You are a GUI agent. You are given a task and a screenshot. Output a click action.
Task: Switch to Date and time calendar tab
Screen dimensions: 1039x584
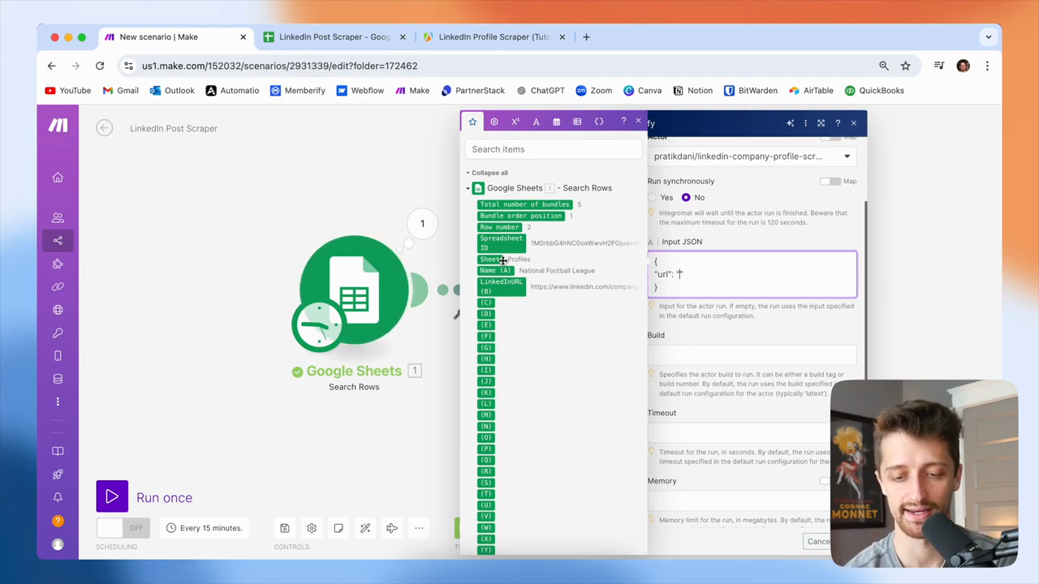click(556, 122)
